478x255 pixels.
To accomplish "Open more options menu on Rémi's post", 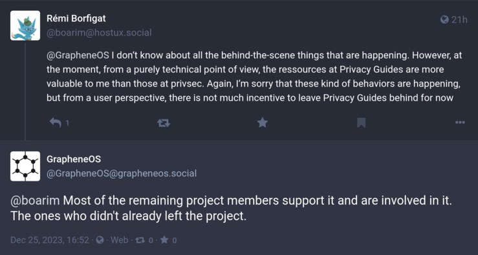I will (460, 123).
